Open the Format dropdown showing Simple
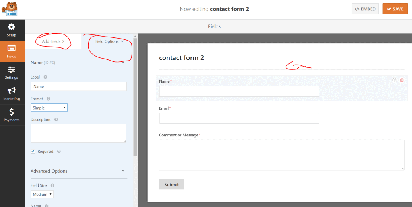Screen dimensions: 412x207 49,108
